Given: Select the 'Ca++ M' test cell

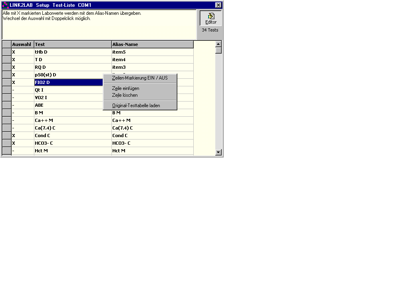Looking at the screenshot, I should click(73, 120).
